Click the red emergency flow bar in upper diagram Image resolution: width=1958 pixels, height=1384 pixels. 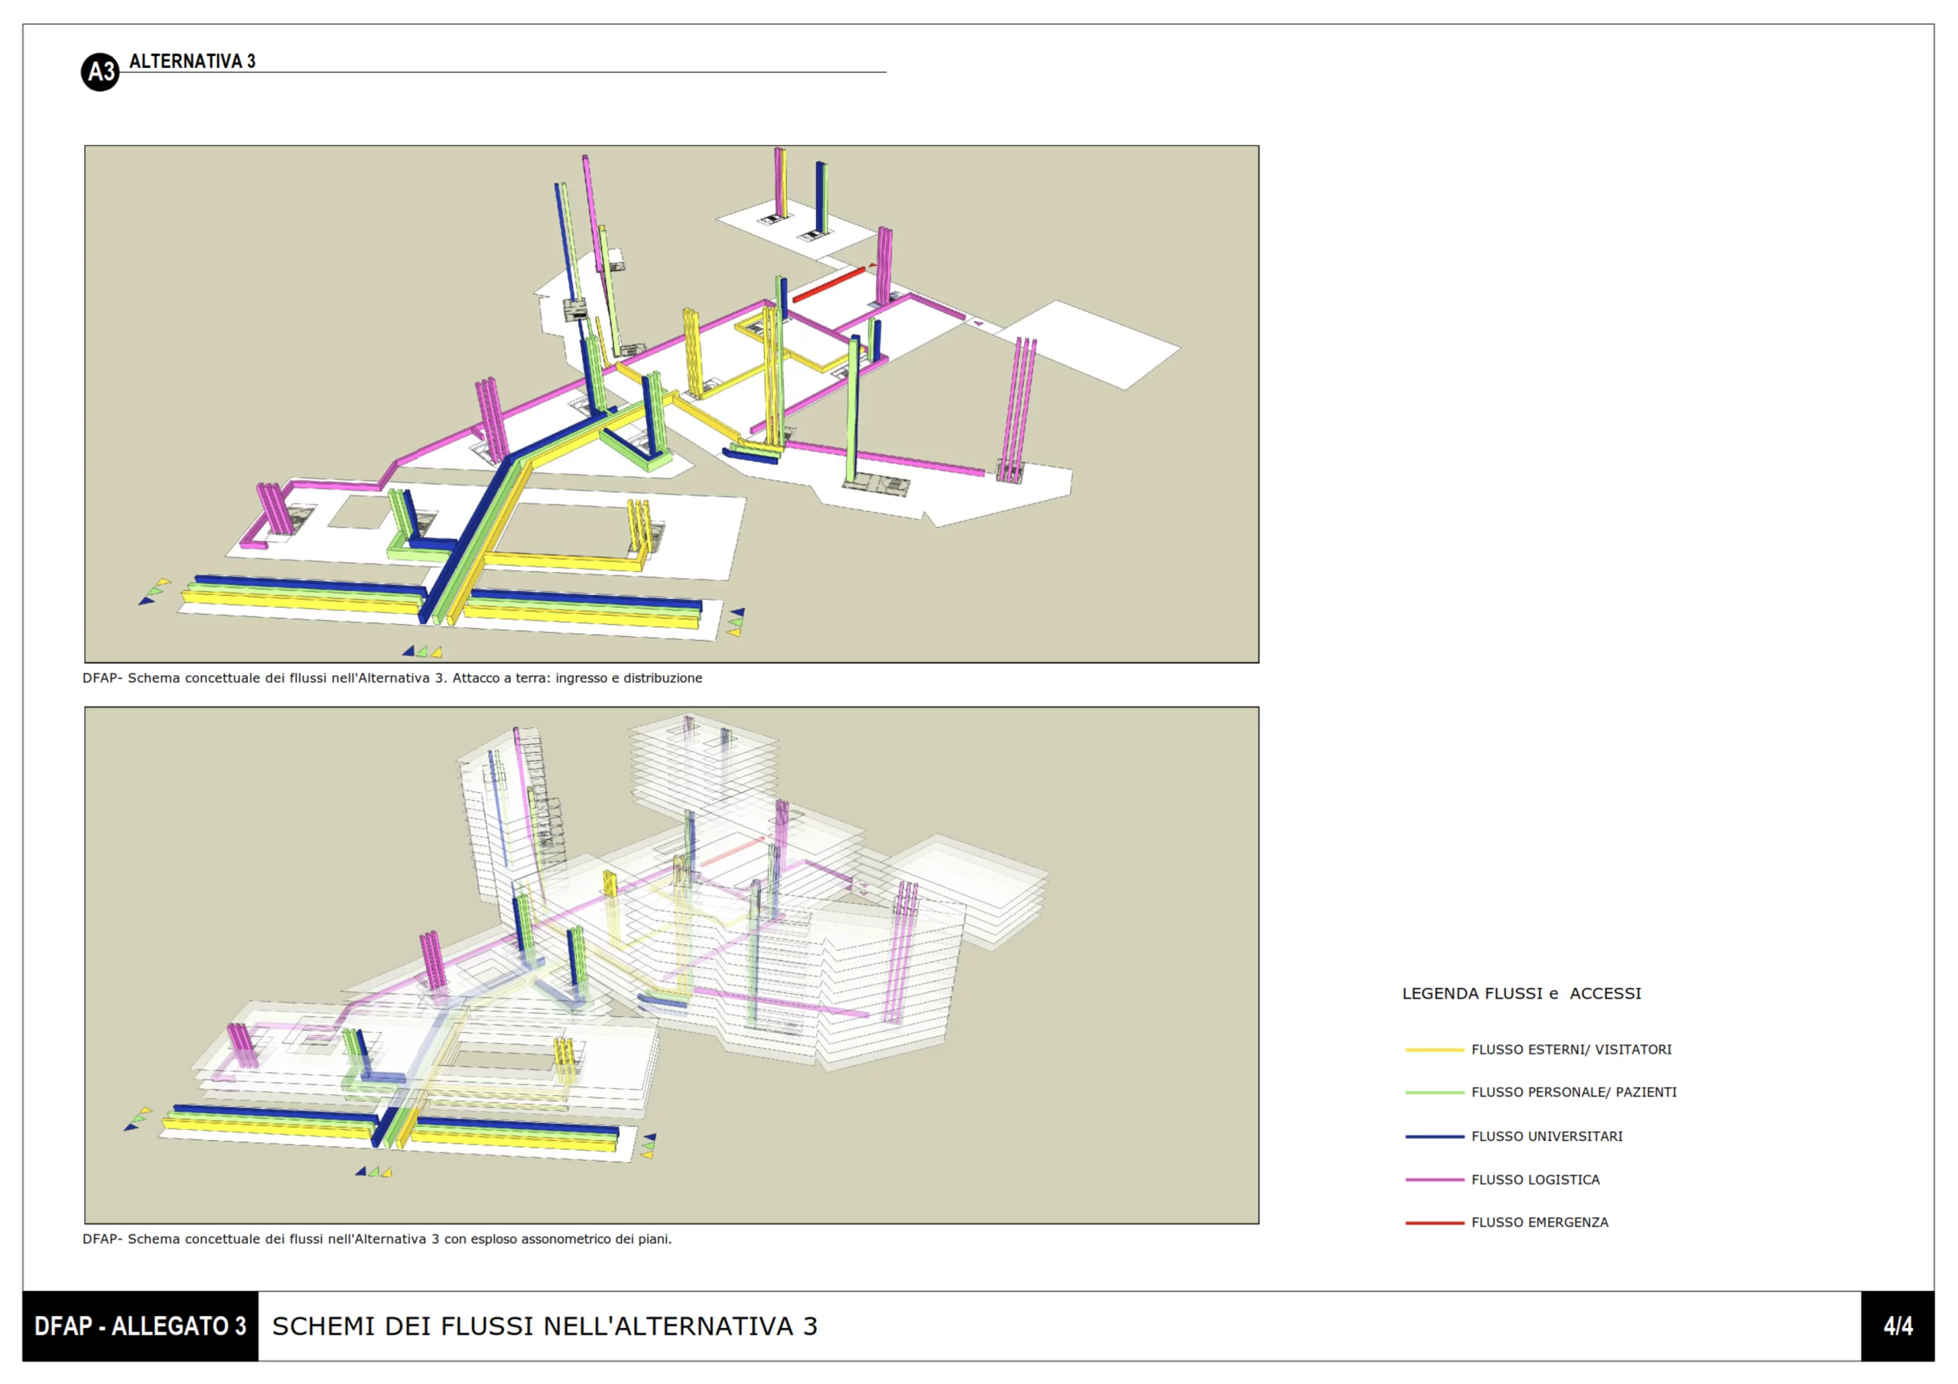click(829, 284)
